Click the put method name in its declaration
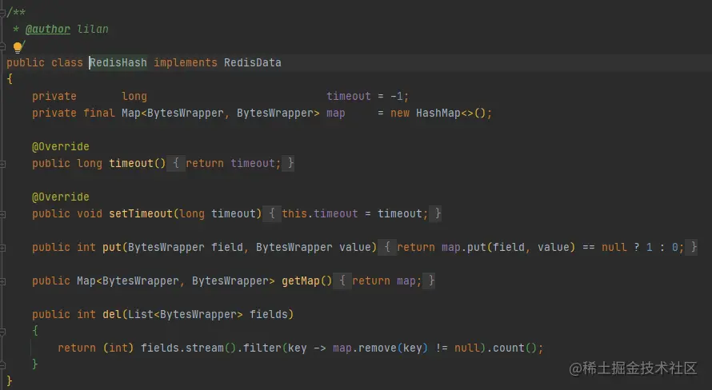The height and width of the screenshot is (390, 712). pos(112,247)
